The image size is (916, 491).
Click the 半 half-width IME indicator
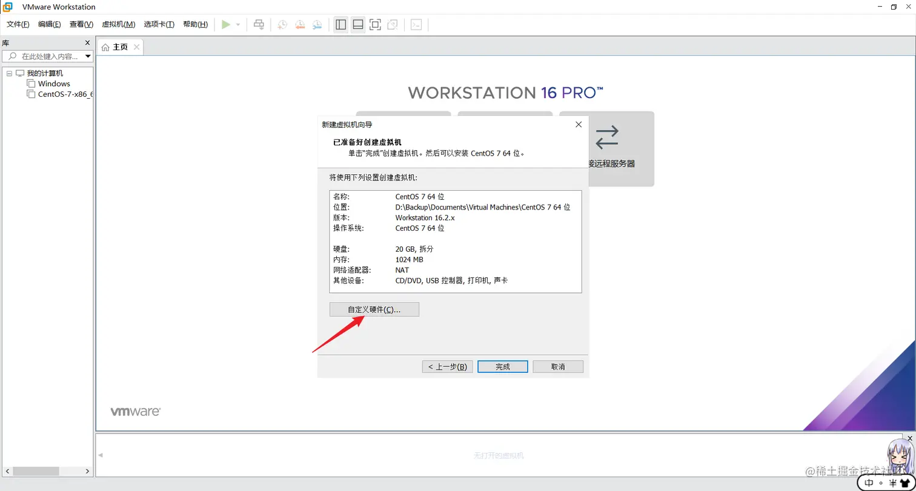(892, 483)
